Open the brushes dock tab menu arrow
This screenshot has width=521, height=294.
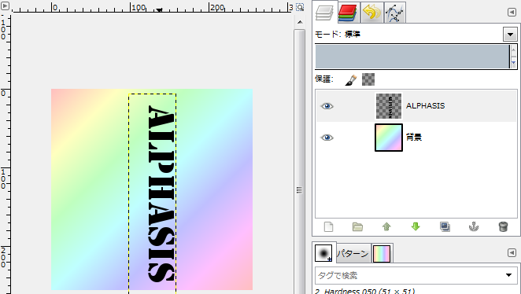pos(512,253)
